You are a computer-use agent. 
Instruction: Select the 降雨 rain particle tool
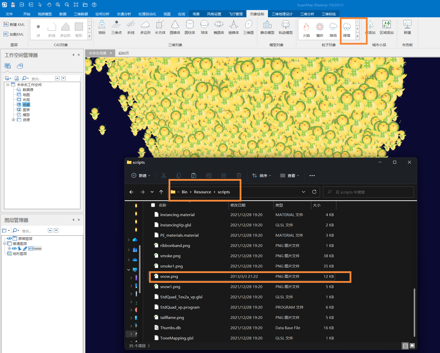pos(333,30)
